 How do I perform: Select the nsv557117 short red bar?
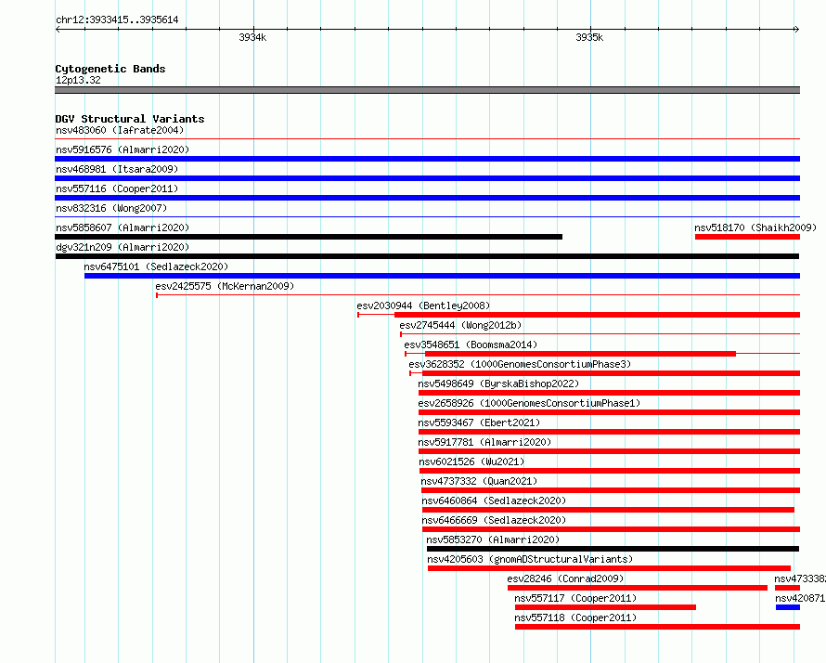(x=605, y=607)
